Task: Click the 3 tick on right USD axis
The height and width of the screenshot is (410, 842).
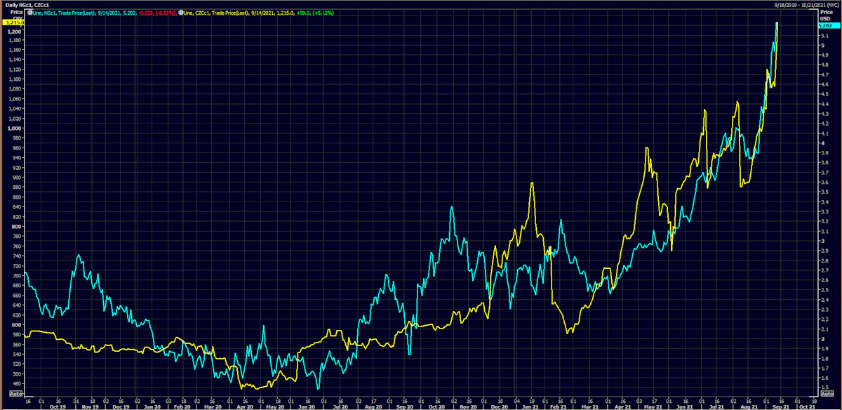Action: pos(822,242)
